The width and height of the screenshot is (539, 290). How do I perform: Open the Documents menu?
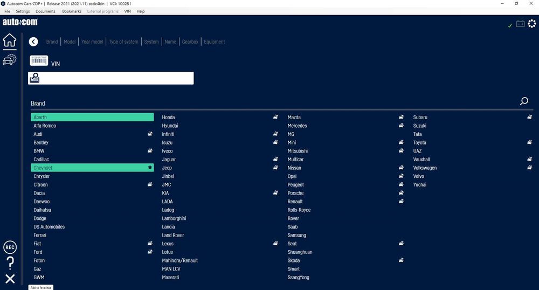click(x=45, y=11)
